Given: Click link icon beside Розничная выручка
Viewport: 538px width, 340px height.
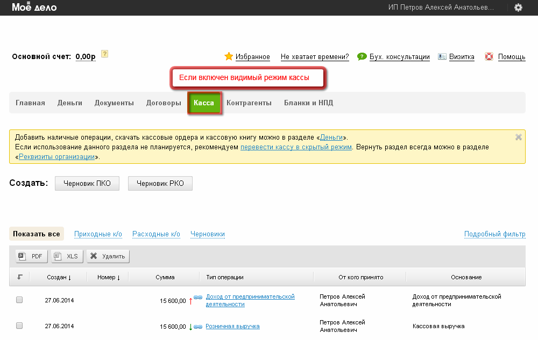Looking at the screenshot, I should (198, 327).
